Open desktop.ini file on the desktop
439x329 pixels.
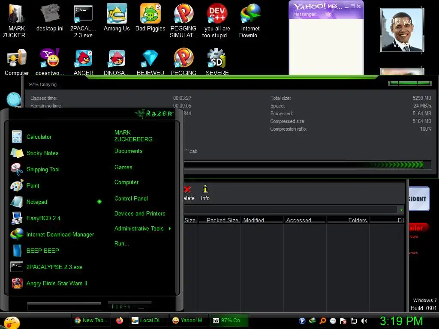point(50,17)
